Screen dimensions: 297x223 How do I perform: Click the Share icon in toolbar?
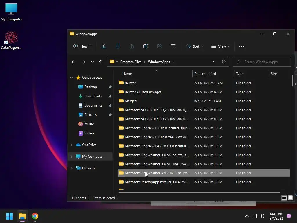coord(160,46)
